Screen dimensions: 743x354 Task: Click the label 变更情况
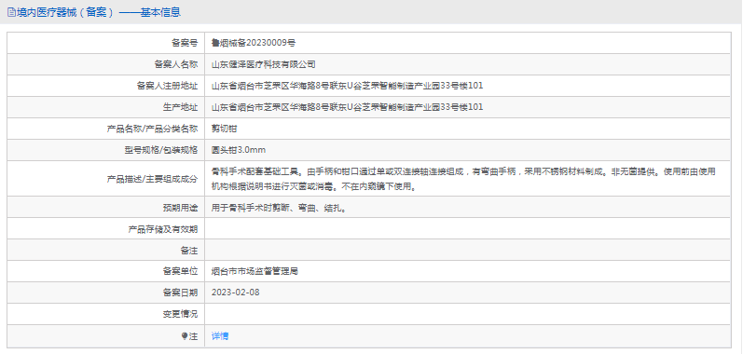181,314
